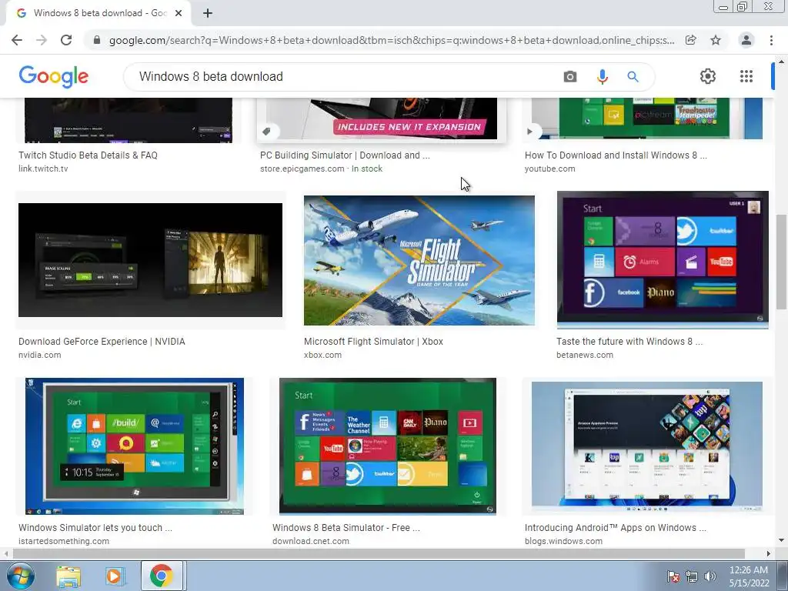788x591 pixels.
Task: Open Introducing Android Apps on Windows link
Action: pyautogui.click(x=615, y=528)
